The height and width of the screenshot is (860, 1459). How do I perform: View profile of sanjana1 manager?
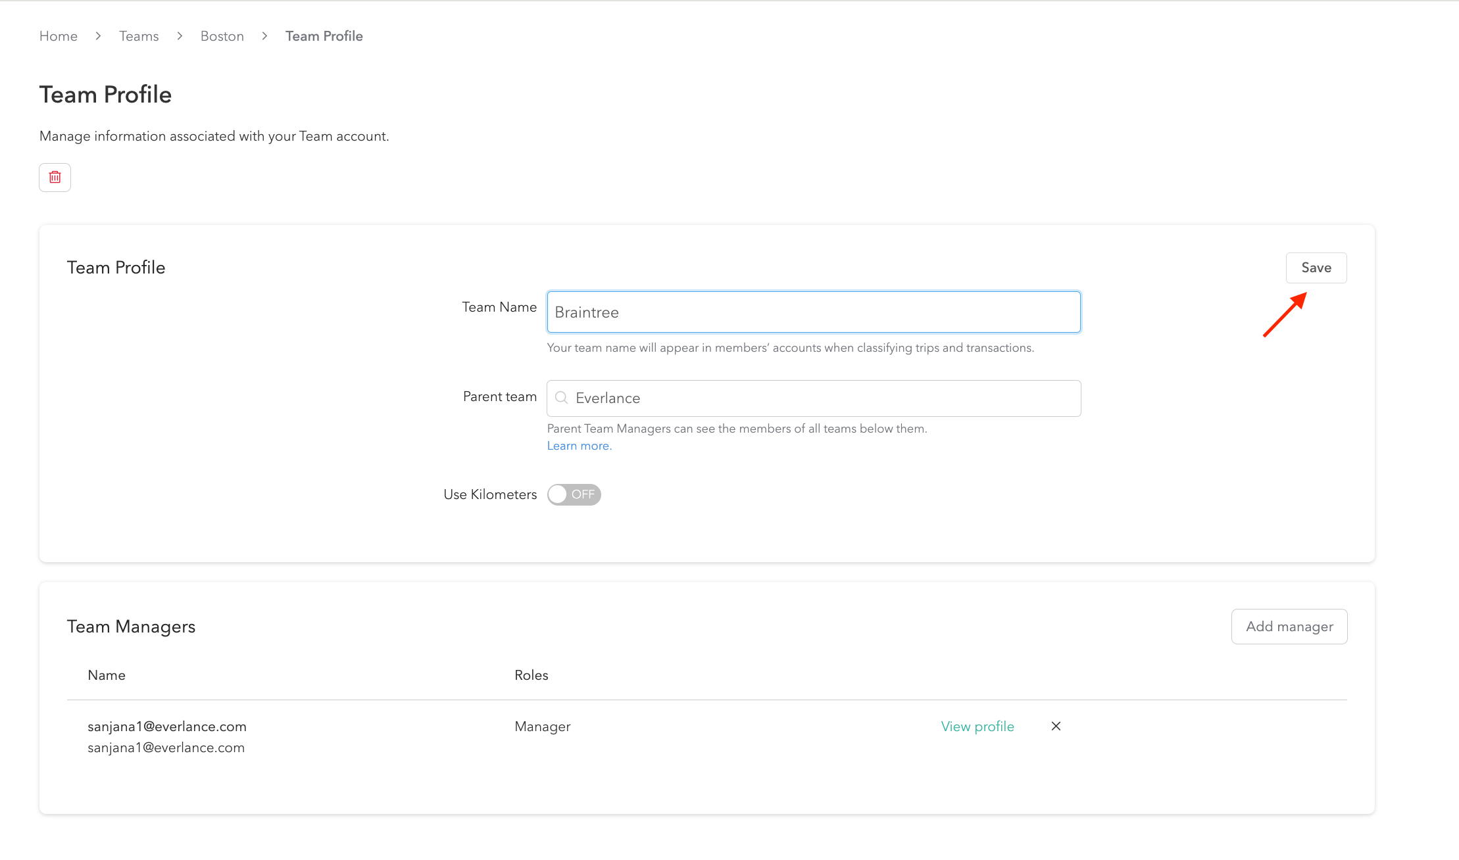coord(977,727)
